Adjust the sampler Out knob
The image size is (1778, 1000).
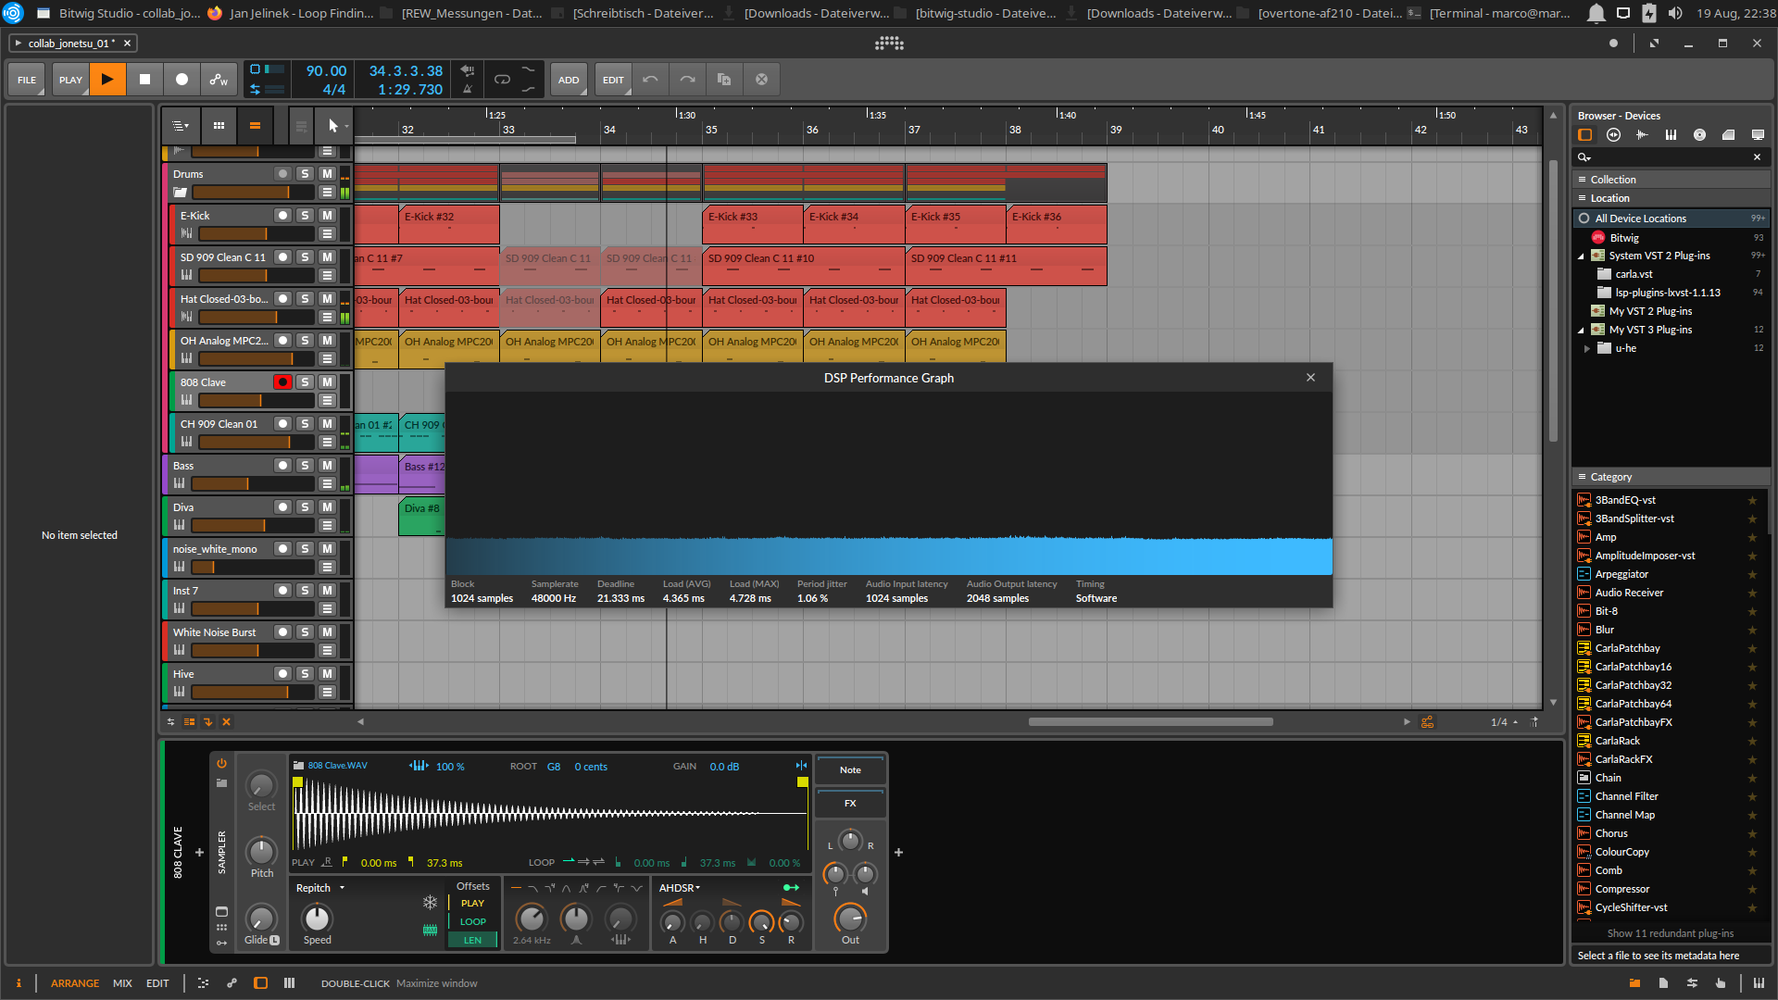coord(850,919)
